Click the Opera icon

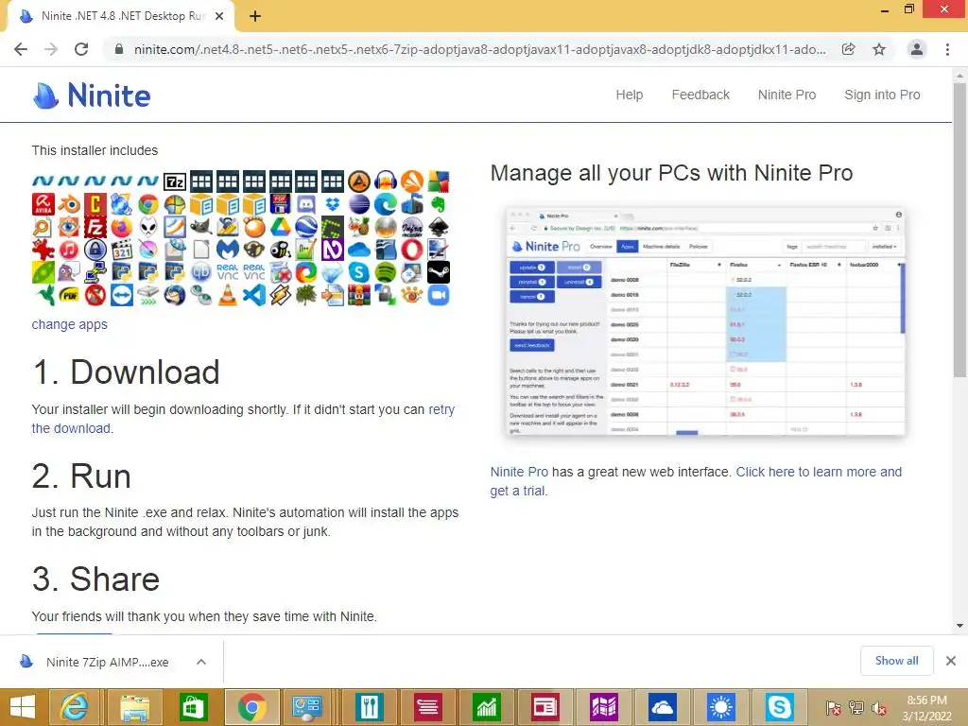pos(412,250)
